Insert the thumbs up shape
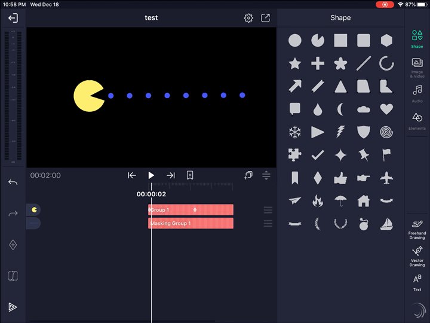Viewport: 430px width, 323px height. click(x=340, y=178)
